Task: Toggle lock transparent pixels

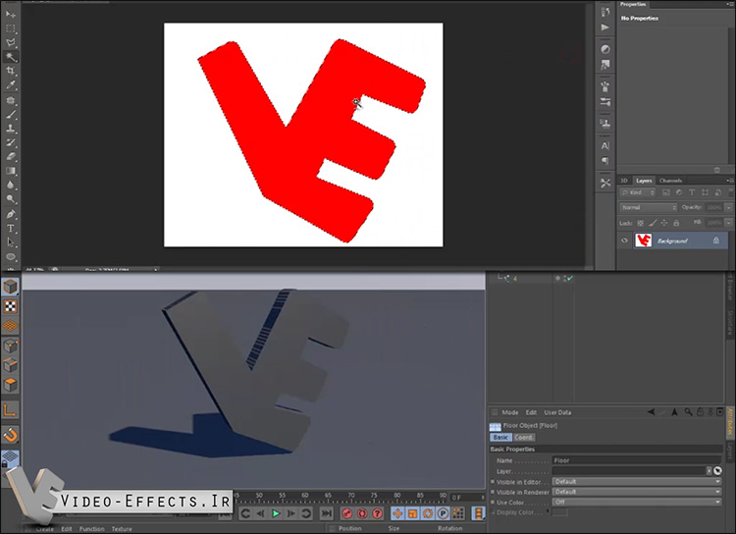Action: point(640,223)
